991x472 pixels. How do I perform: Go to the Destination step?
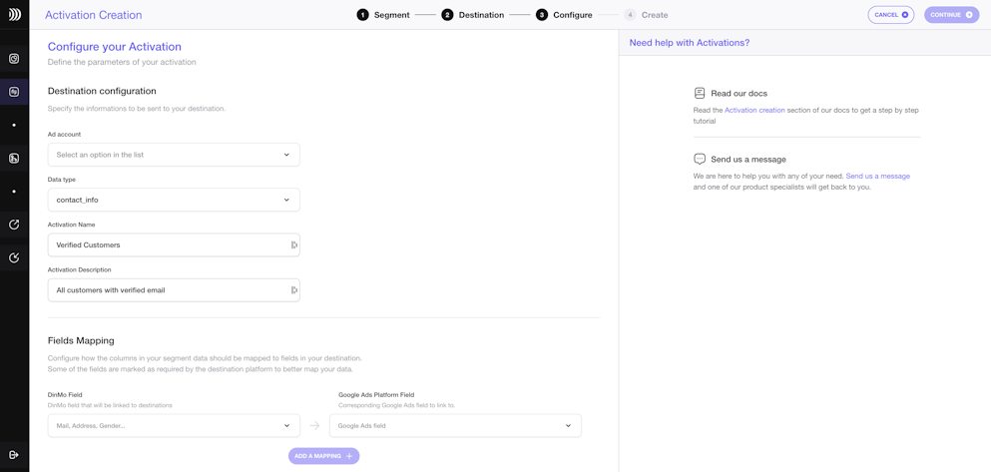[473, 15]
